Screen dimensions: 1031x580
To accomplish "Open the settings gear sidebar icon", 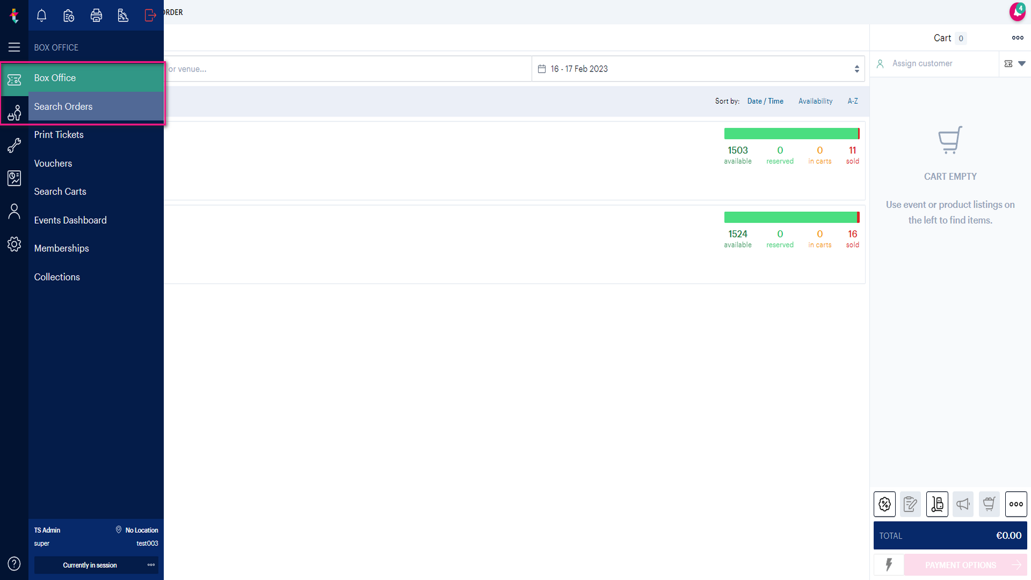I will click(14, 244).
